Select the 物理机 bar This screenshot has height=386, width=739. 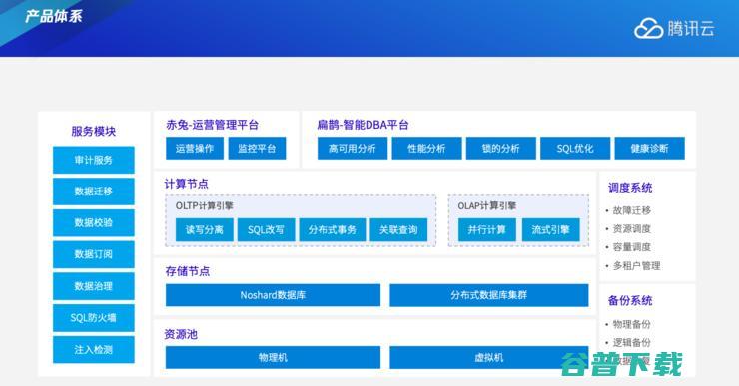point(273,357)
